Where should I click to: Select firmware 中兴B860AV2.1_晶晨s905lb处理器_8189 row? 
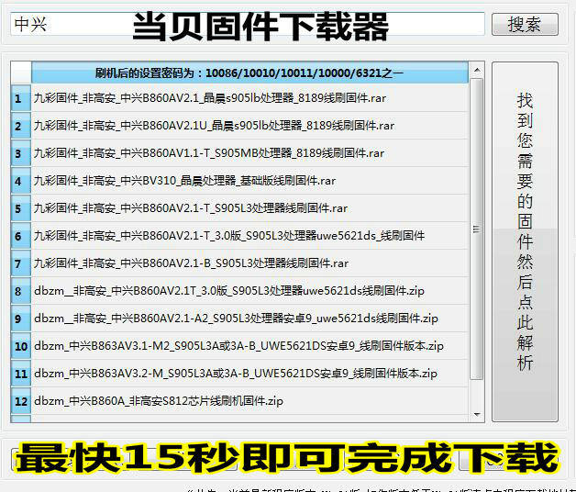249,98
